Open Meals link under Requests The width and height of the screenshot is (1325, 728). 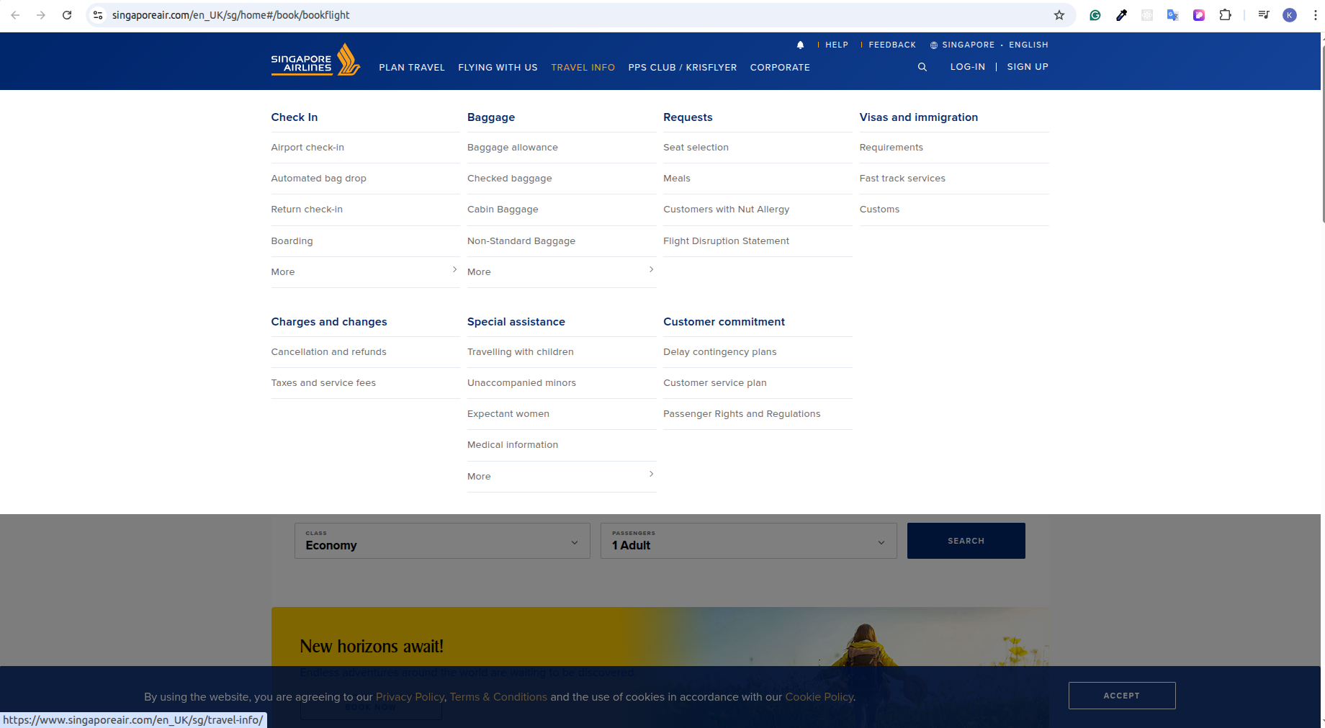click(x=676, y=179)
